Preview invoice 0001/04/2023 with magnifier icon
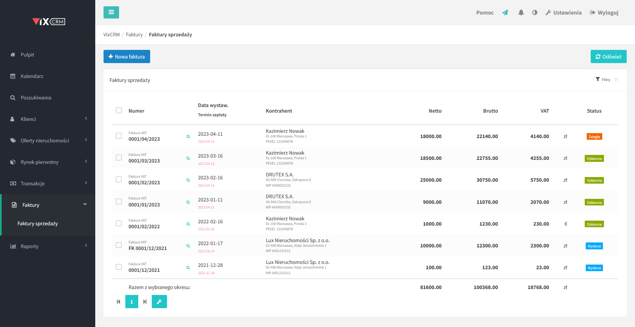 pyautogui.click(x=188, y=136)
